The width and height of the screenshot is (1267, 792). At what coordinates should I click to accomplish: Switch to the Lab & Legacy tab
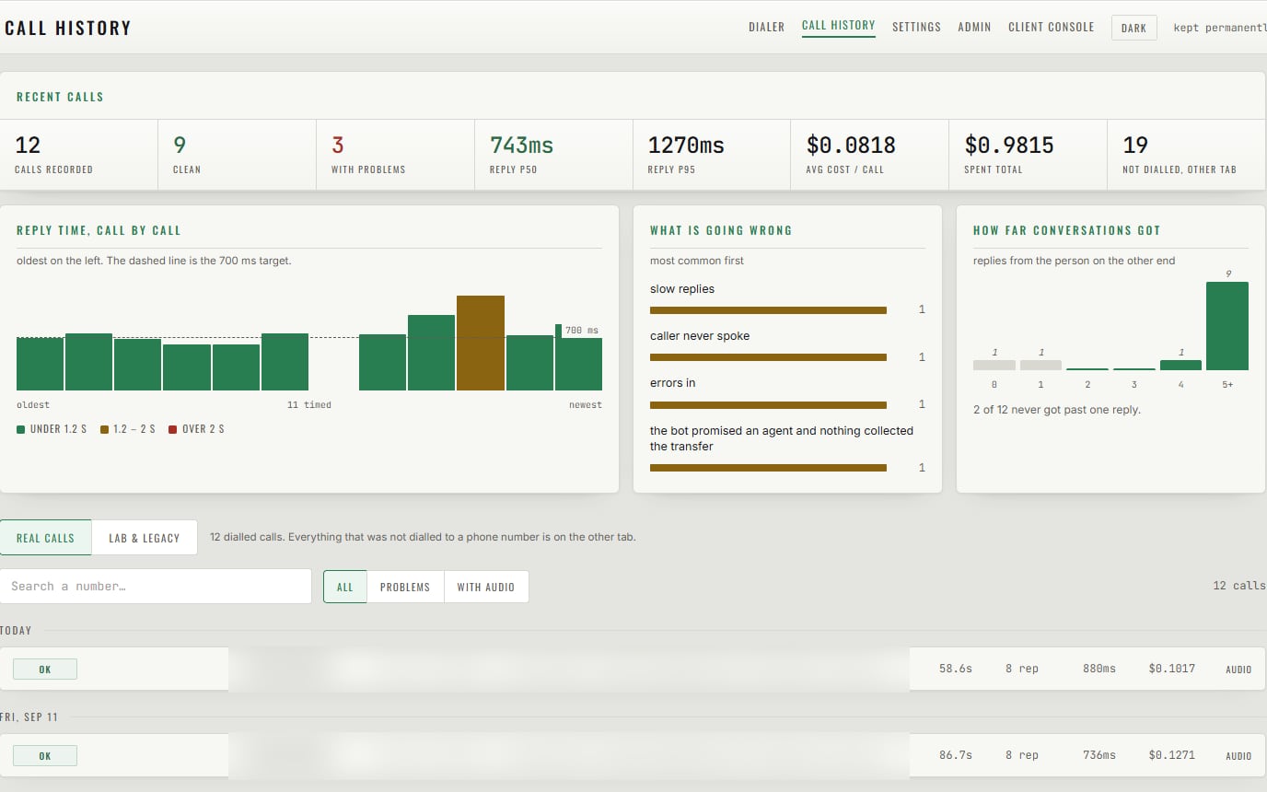click(145, 538)
